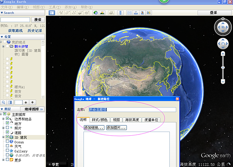Collapse the 图层 panel triangle
The width and height of the screenshot is (233, 167).
(x=2, y=109)
